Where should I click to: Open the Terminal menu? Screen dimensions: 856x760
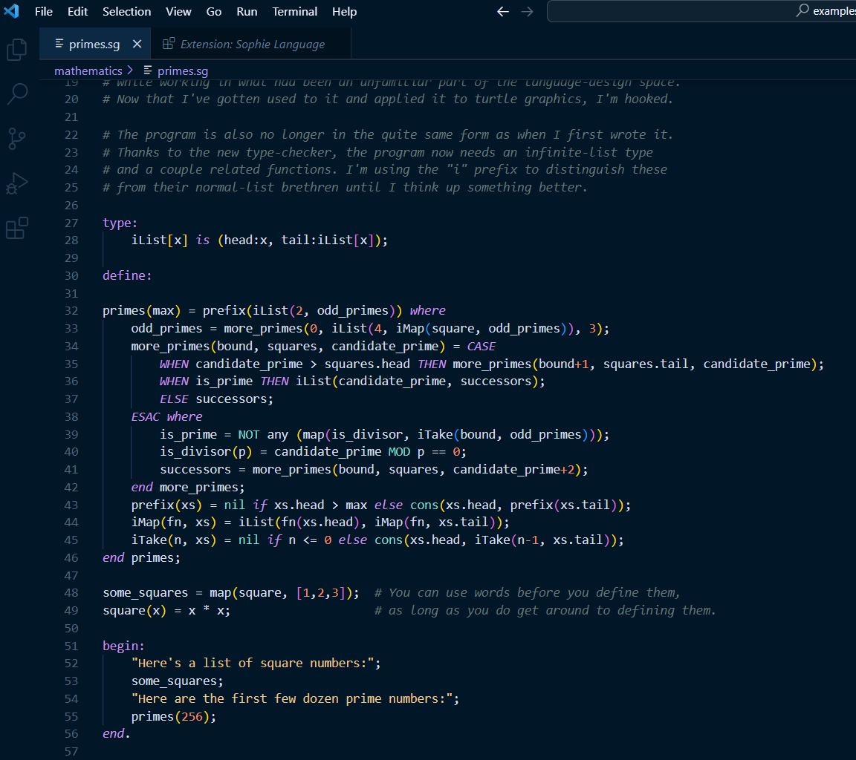[x=294, y=11]
